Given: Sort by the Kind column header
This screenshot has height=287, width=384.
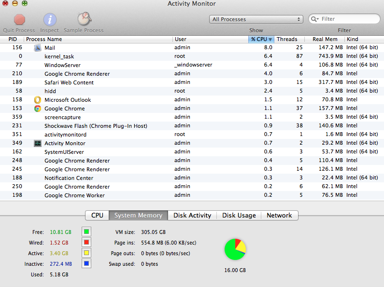Looking at the screenshot, I should click(364, 39).
